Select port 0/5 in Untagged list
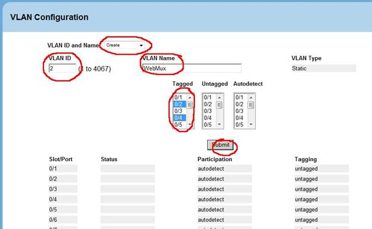Viewport: 372px width, 229px height. (x=209, y=124)
